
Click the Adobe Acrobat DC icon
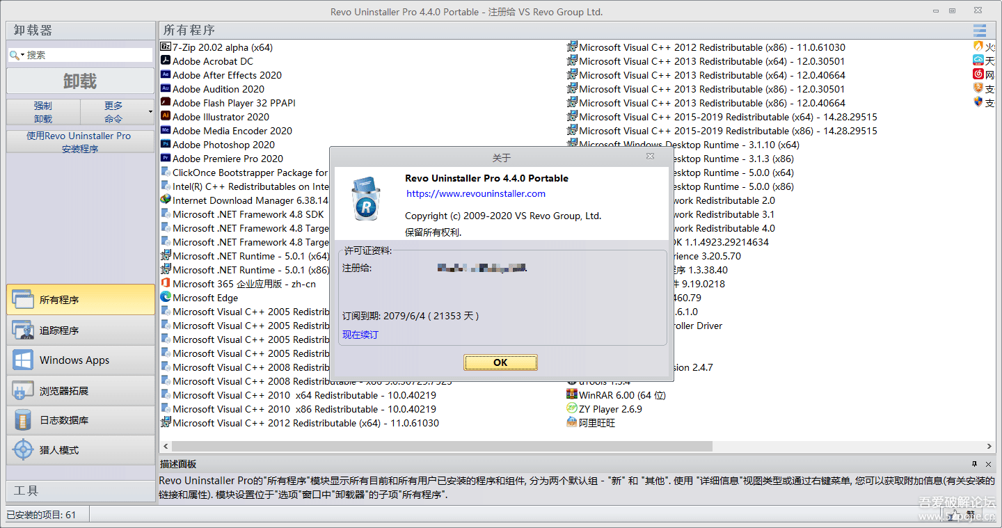point(166,61)
